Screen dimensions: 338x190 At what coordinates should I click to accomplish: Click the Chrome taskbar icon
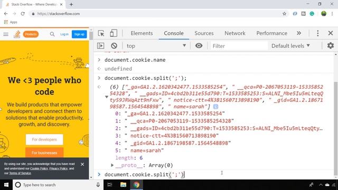(136, 185)
